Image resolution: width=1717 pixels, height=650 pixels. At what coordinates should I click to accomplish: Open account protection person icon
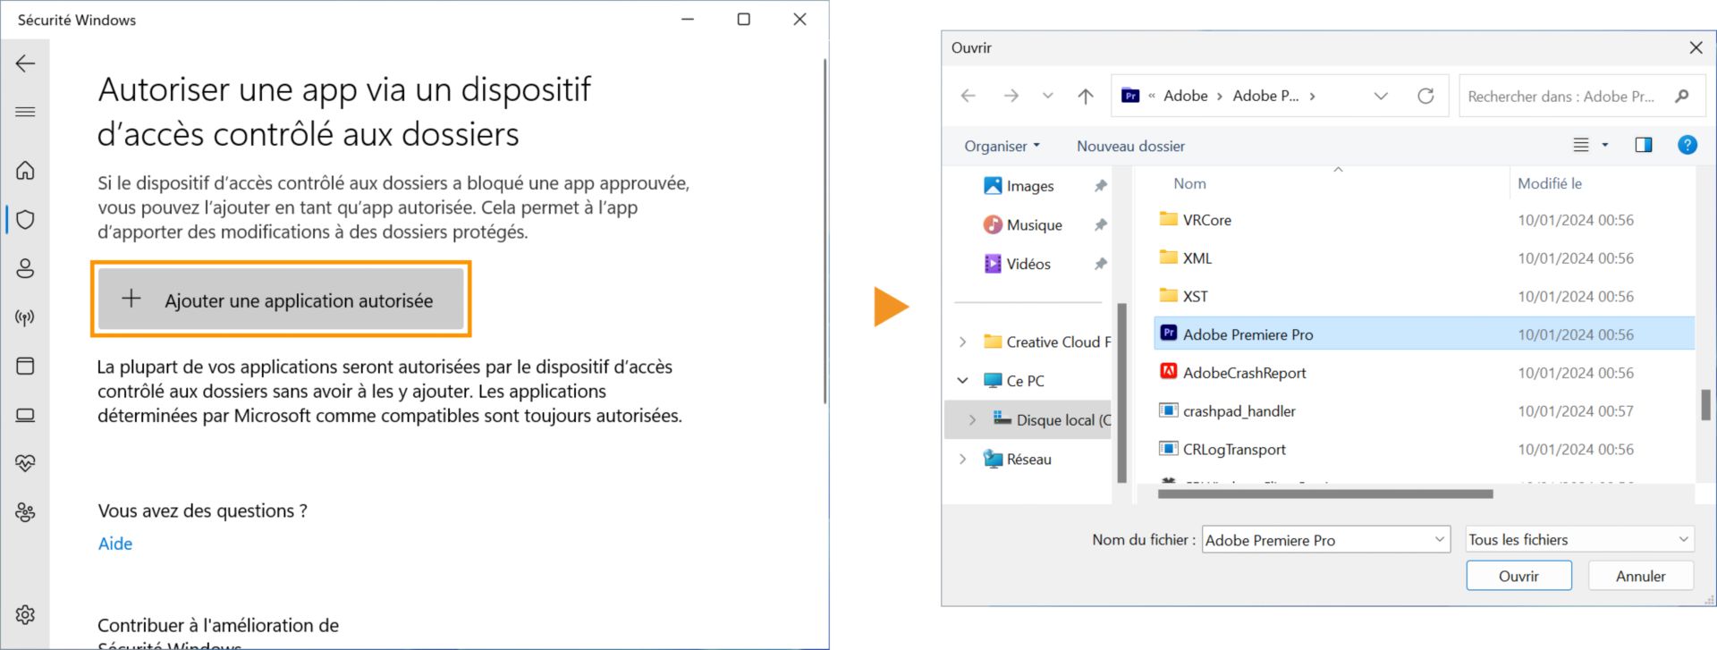pos(25,268)
